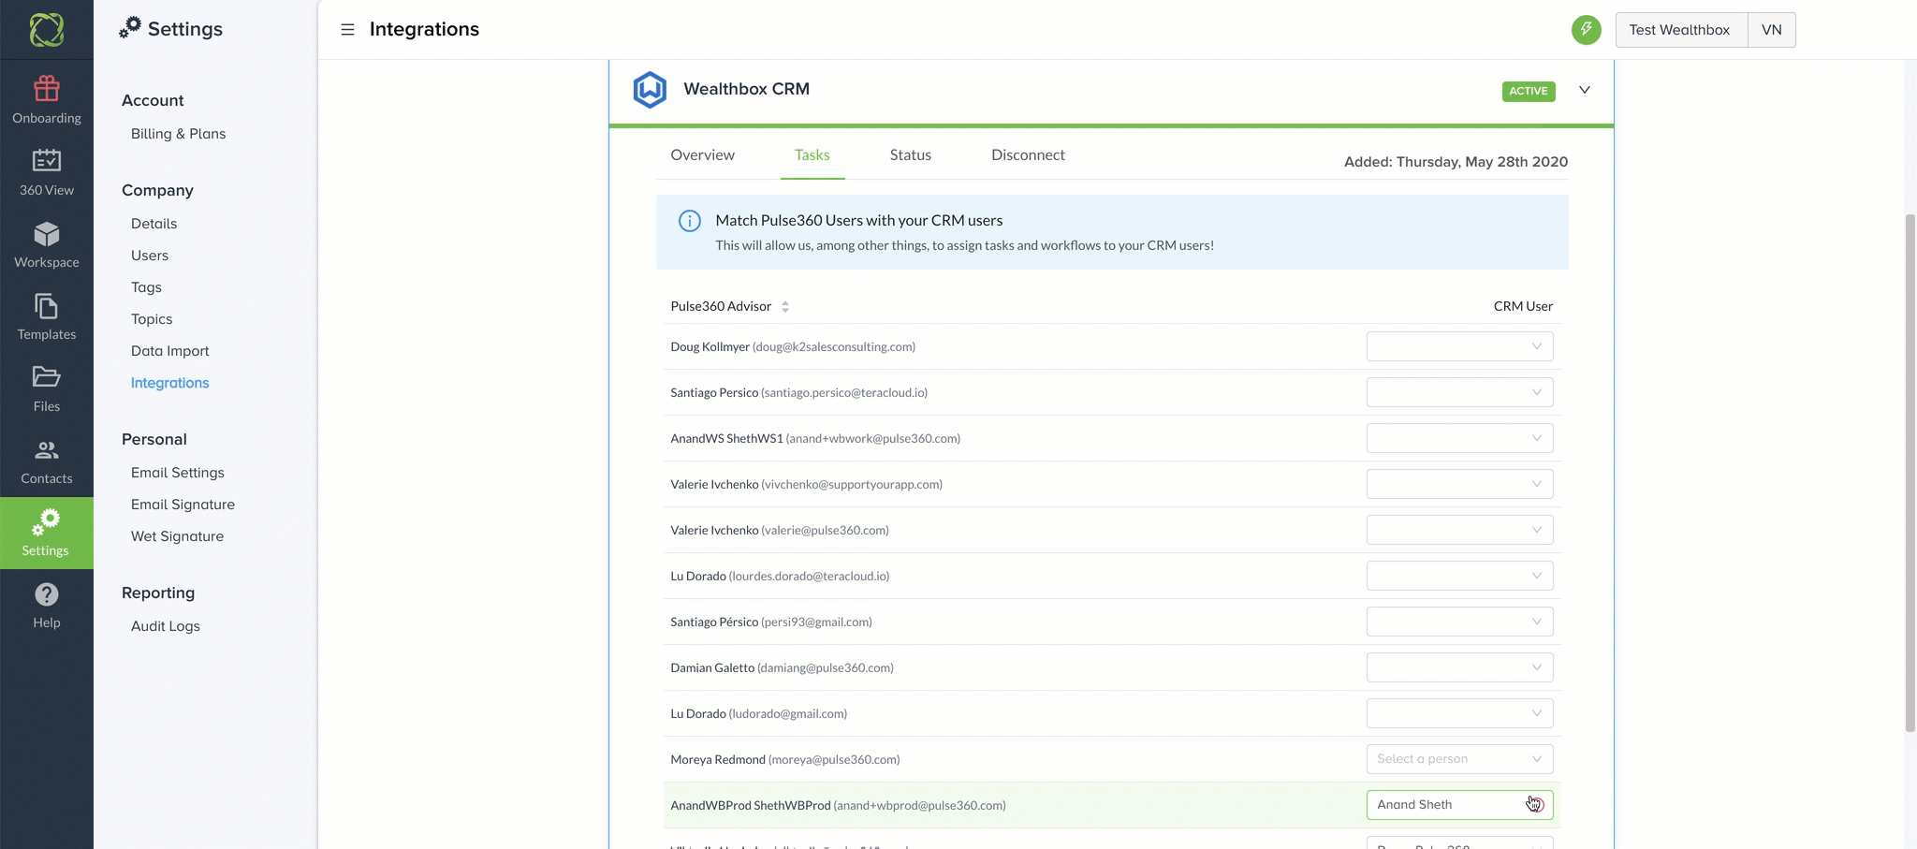This screenshot has width=1917, height=849.
Task: Click the info icon in the banner
Action: (x=690, y=221)
